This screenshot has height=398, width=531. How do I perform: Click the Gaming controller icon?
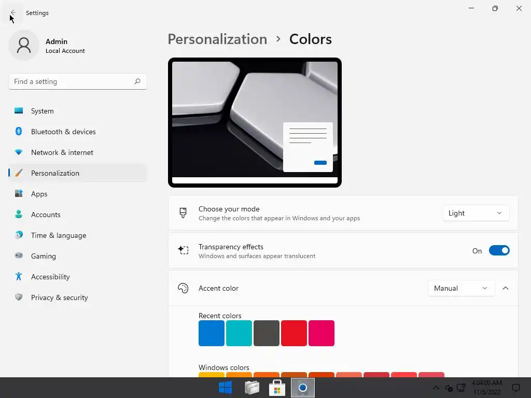(19, 256)
